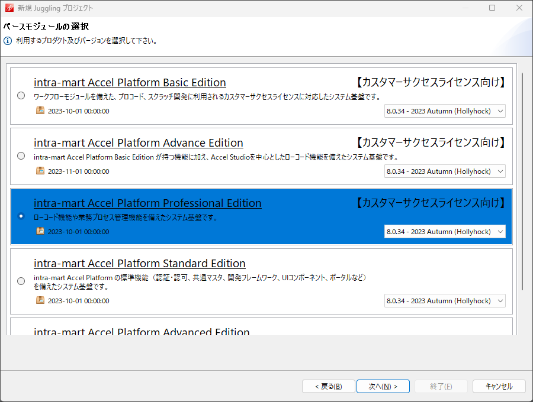Screen dimensions: 533x402
Task: Click the package icon under Professional Edition
Action: point(40,231)
